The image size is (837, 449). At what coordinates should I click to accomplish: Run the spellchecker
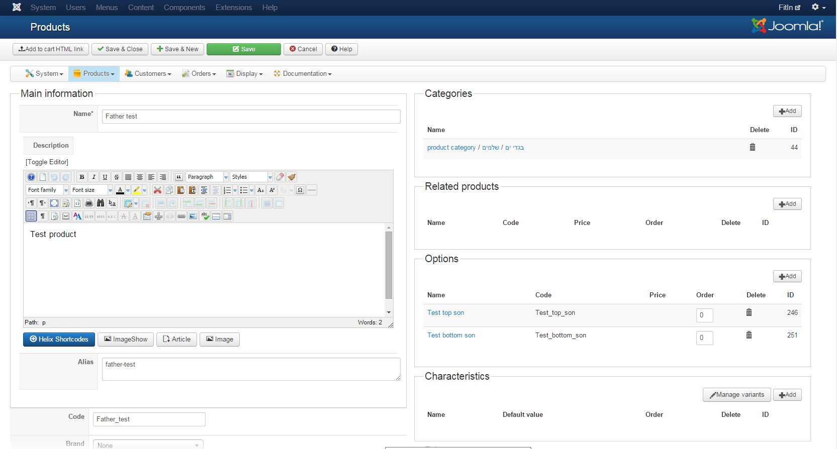[x=205, y=216]
